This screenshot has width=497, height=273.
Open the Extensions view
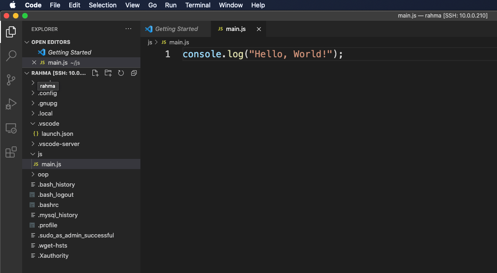tap(11, 152)
